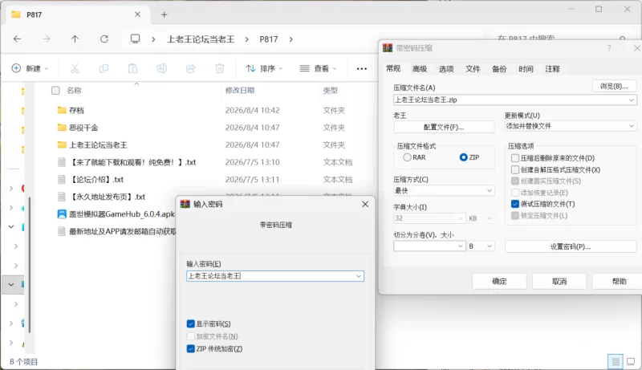This screenshot has height=370, width=642.
Task: Switch to the 备份 tab
Action: coord(499,69)
